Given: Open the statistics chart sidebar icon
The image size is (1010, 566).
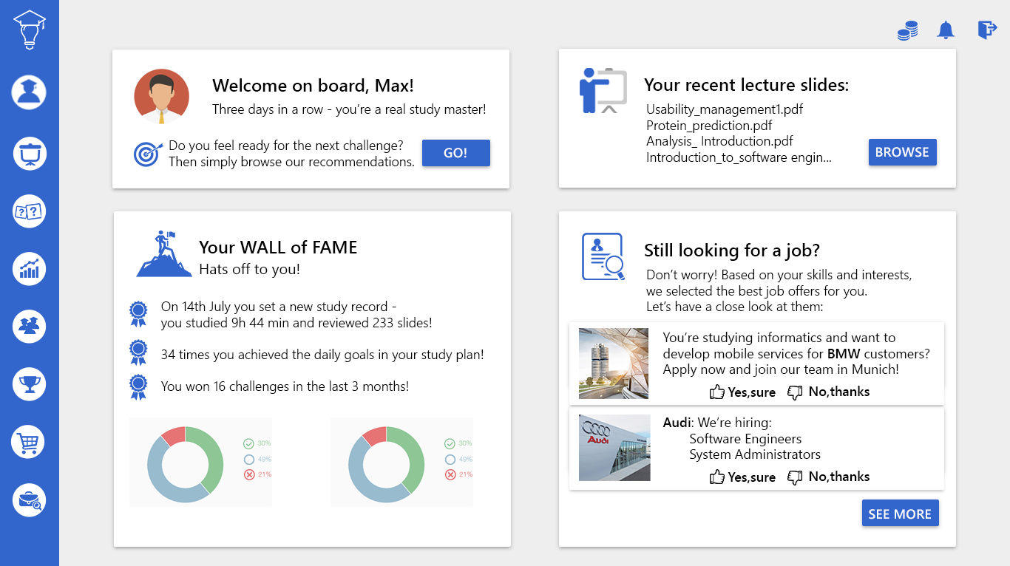Looking at the screenshot, I should tap(30, 269).
